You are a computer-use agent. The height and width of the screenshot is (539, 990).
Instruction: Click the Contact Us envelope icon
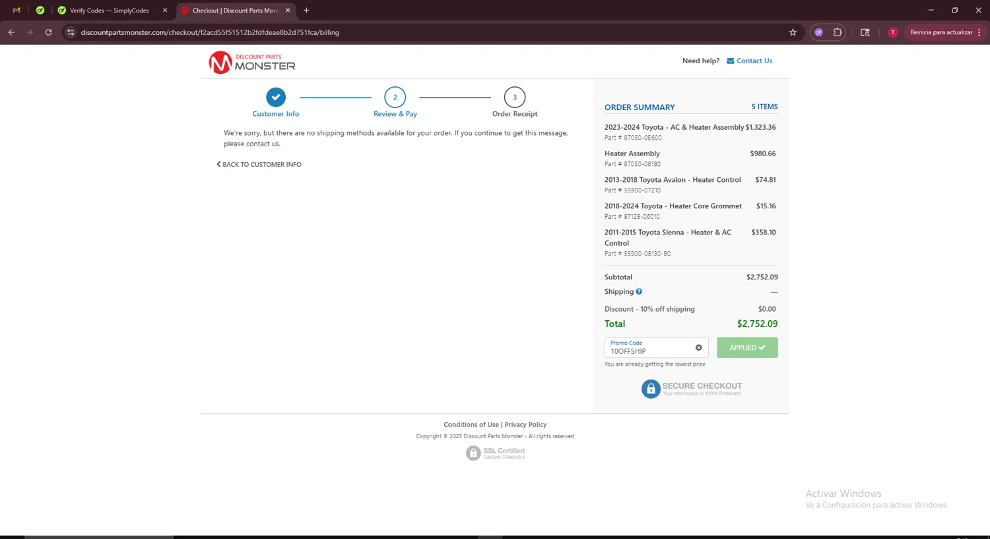(730, 61)
